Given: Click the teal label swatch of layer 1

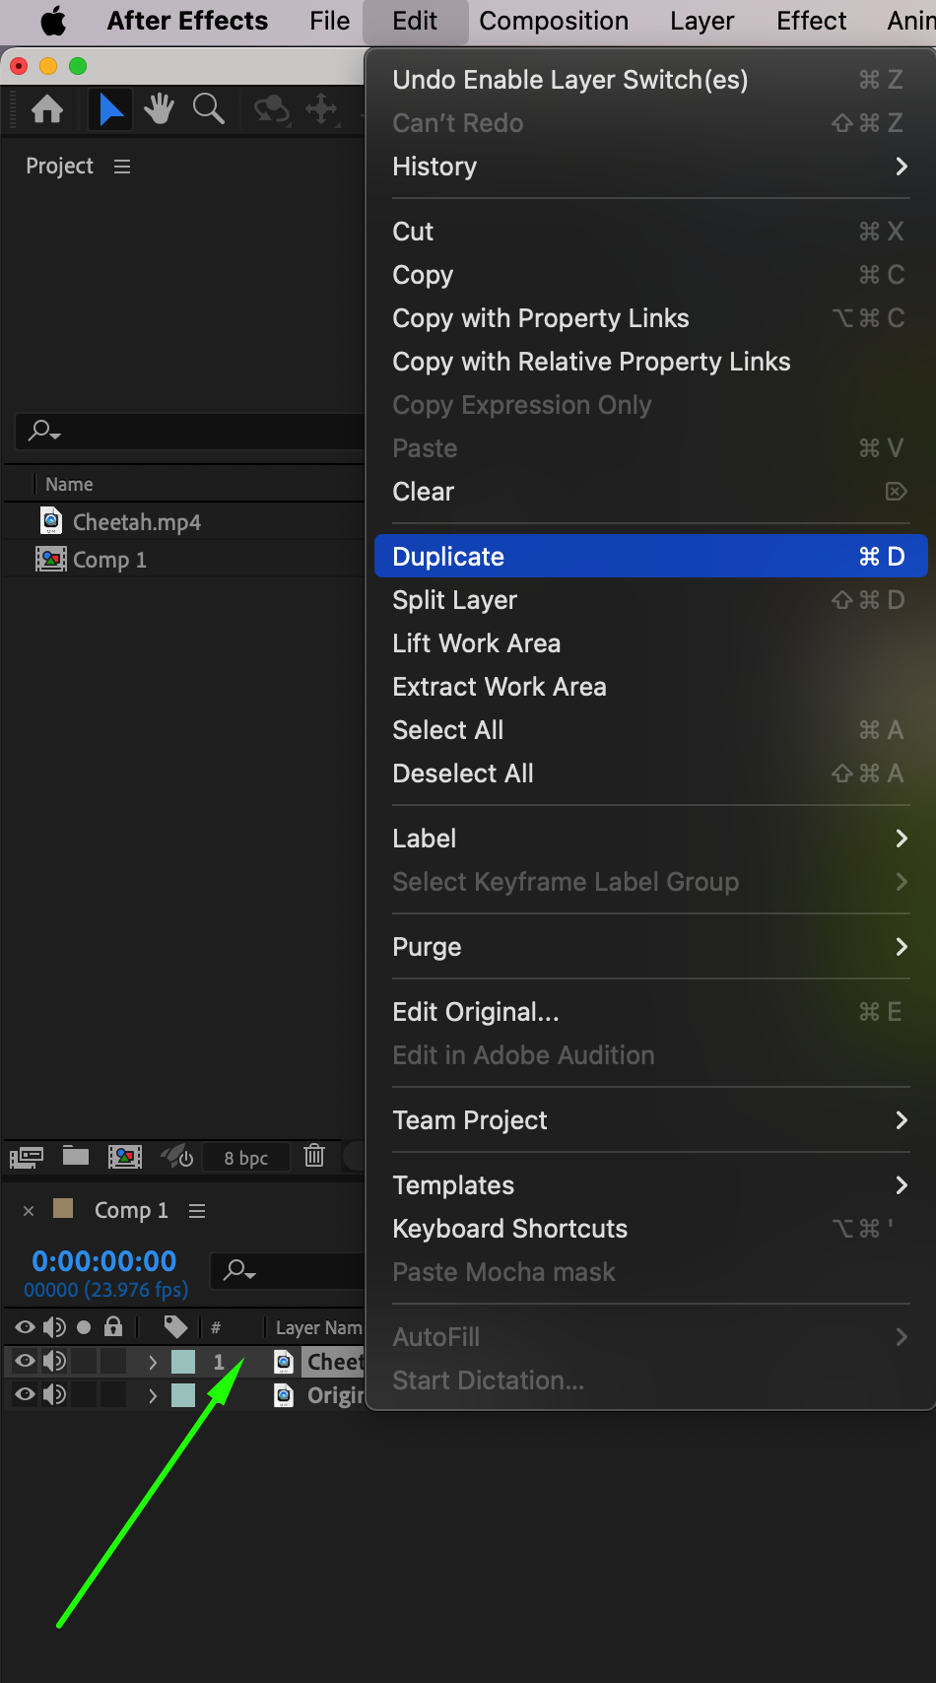Looking at the screenshot, I should point(183,1362).
